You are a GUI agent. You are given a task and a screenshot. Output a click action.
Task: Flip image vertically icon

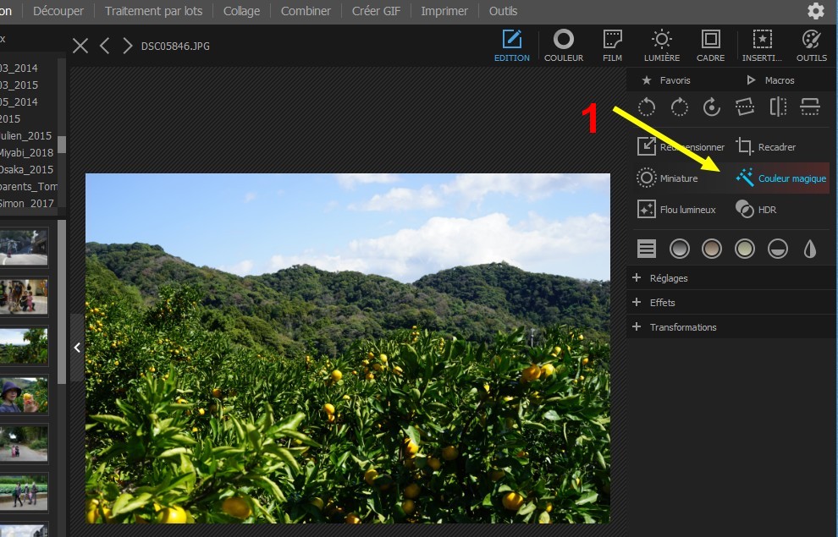(x=810, y=107)
